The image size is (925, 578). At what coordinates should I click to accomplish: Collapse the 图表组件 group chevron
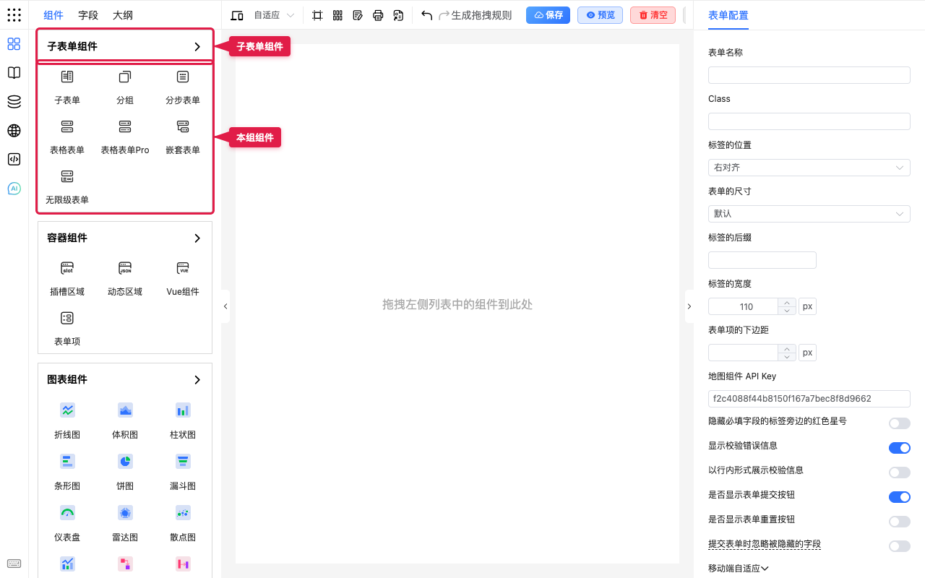click(197, 380)
